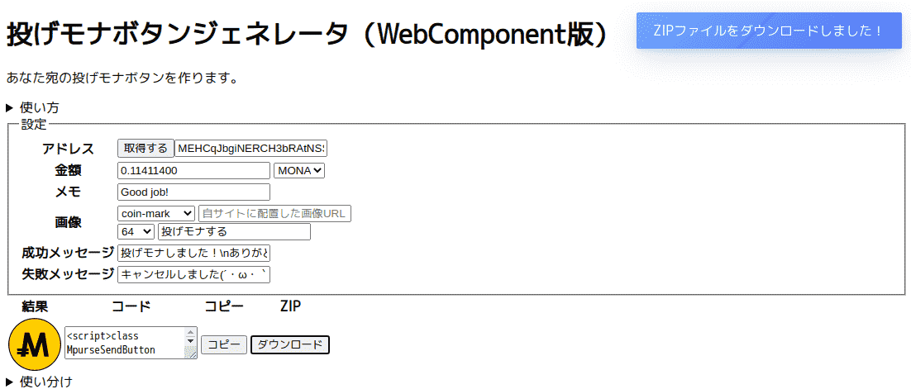
Task: Click the コピー button
Action: pos(224,345)
